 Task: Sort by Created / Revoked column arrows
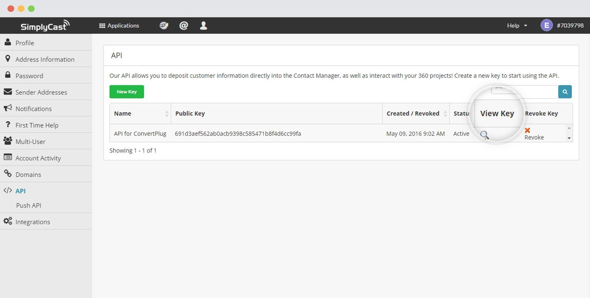(445, 113)
